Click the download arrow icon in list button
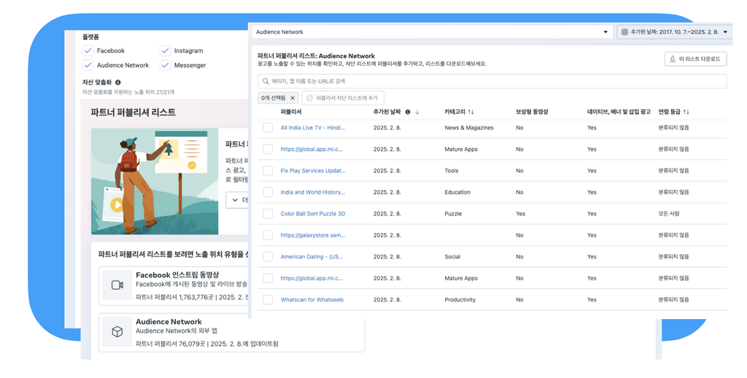 click(673, 59)
